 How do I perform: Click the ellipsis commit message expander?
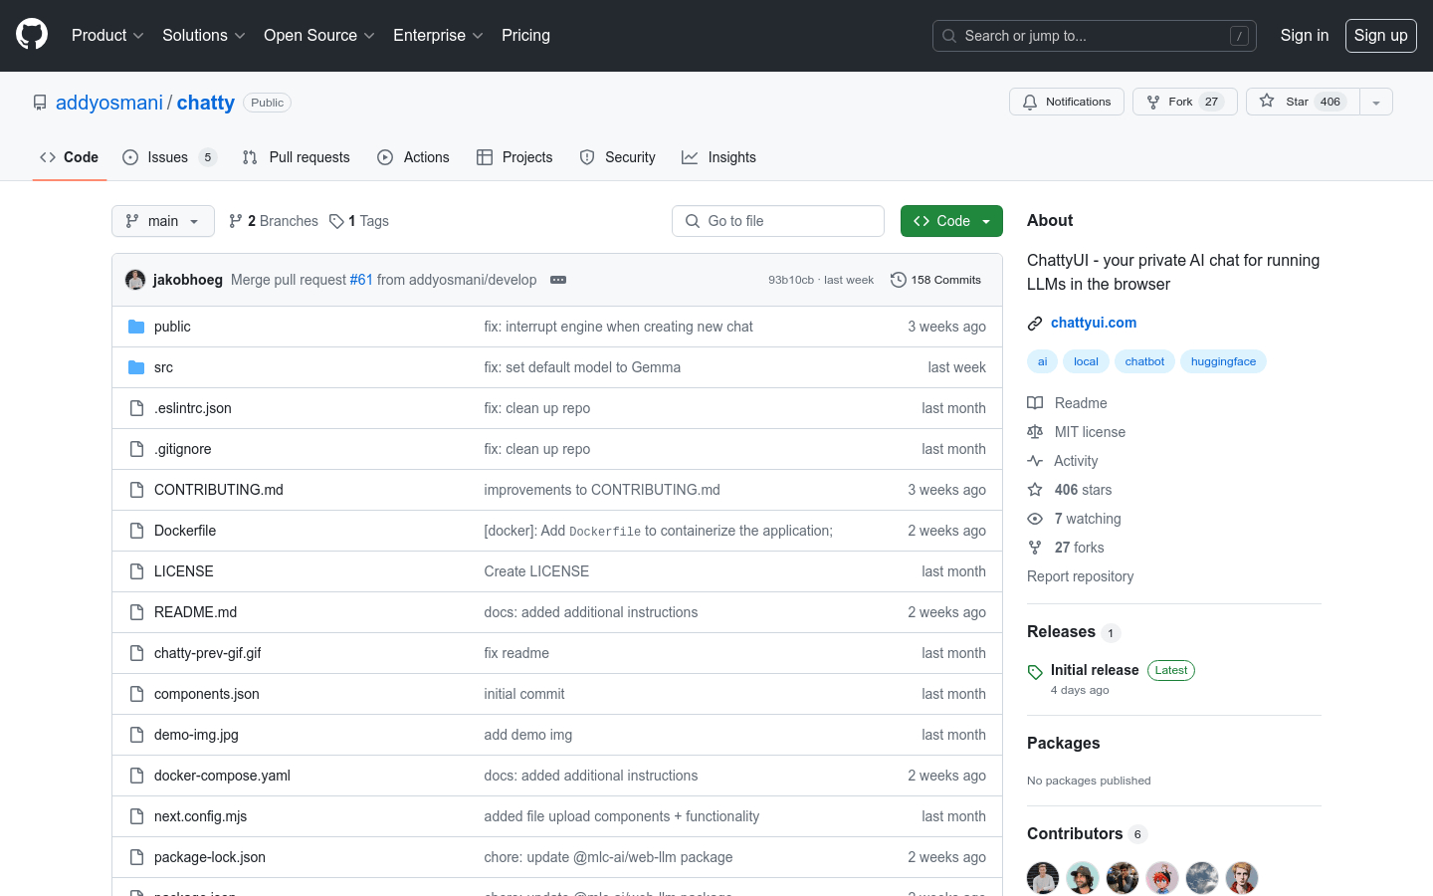558,280
